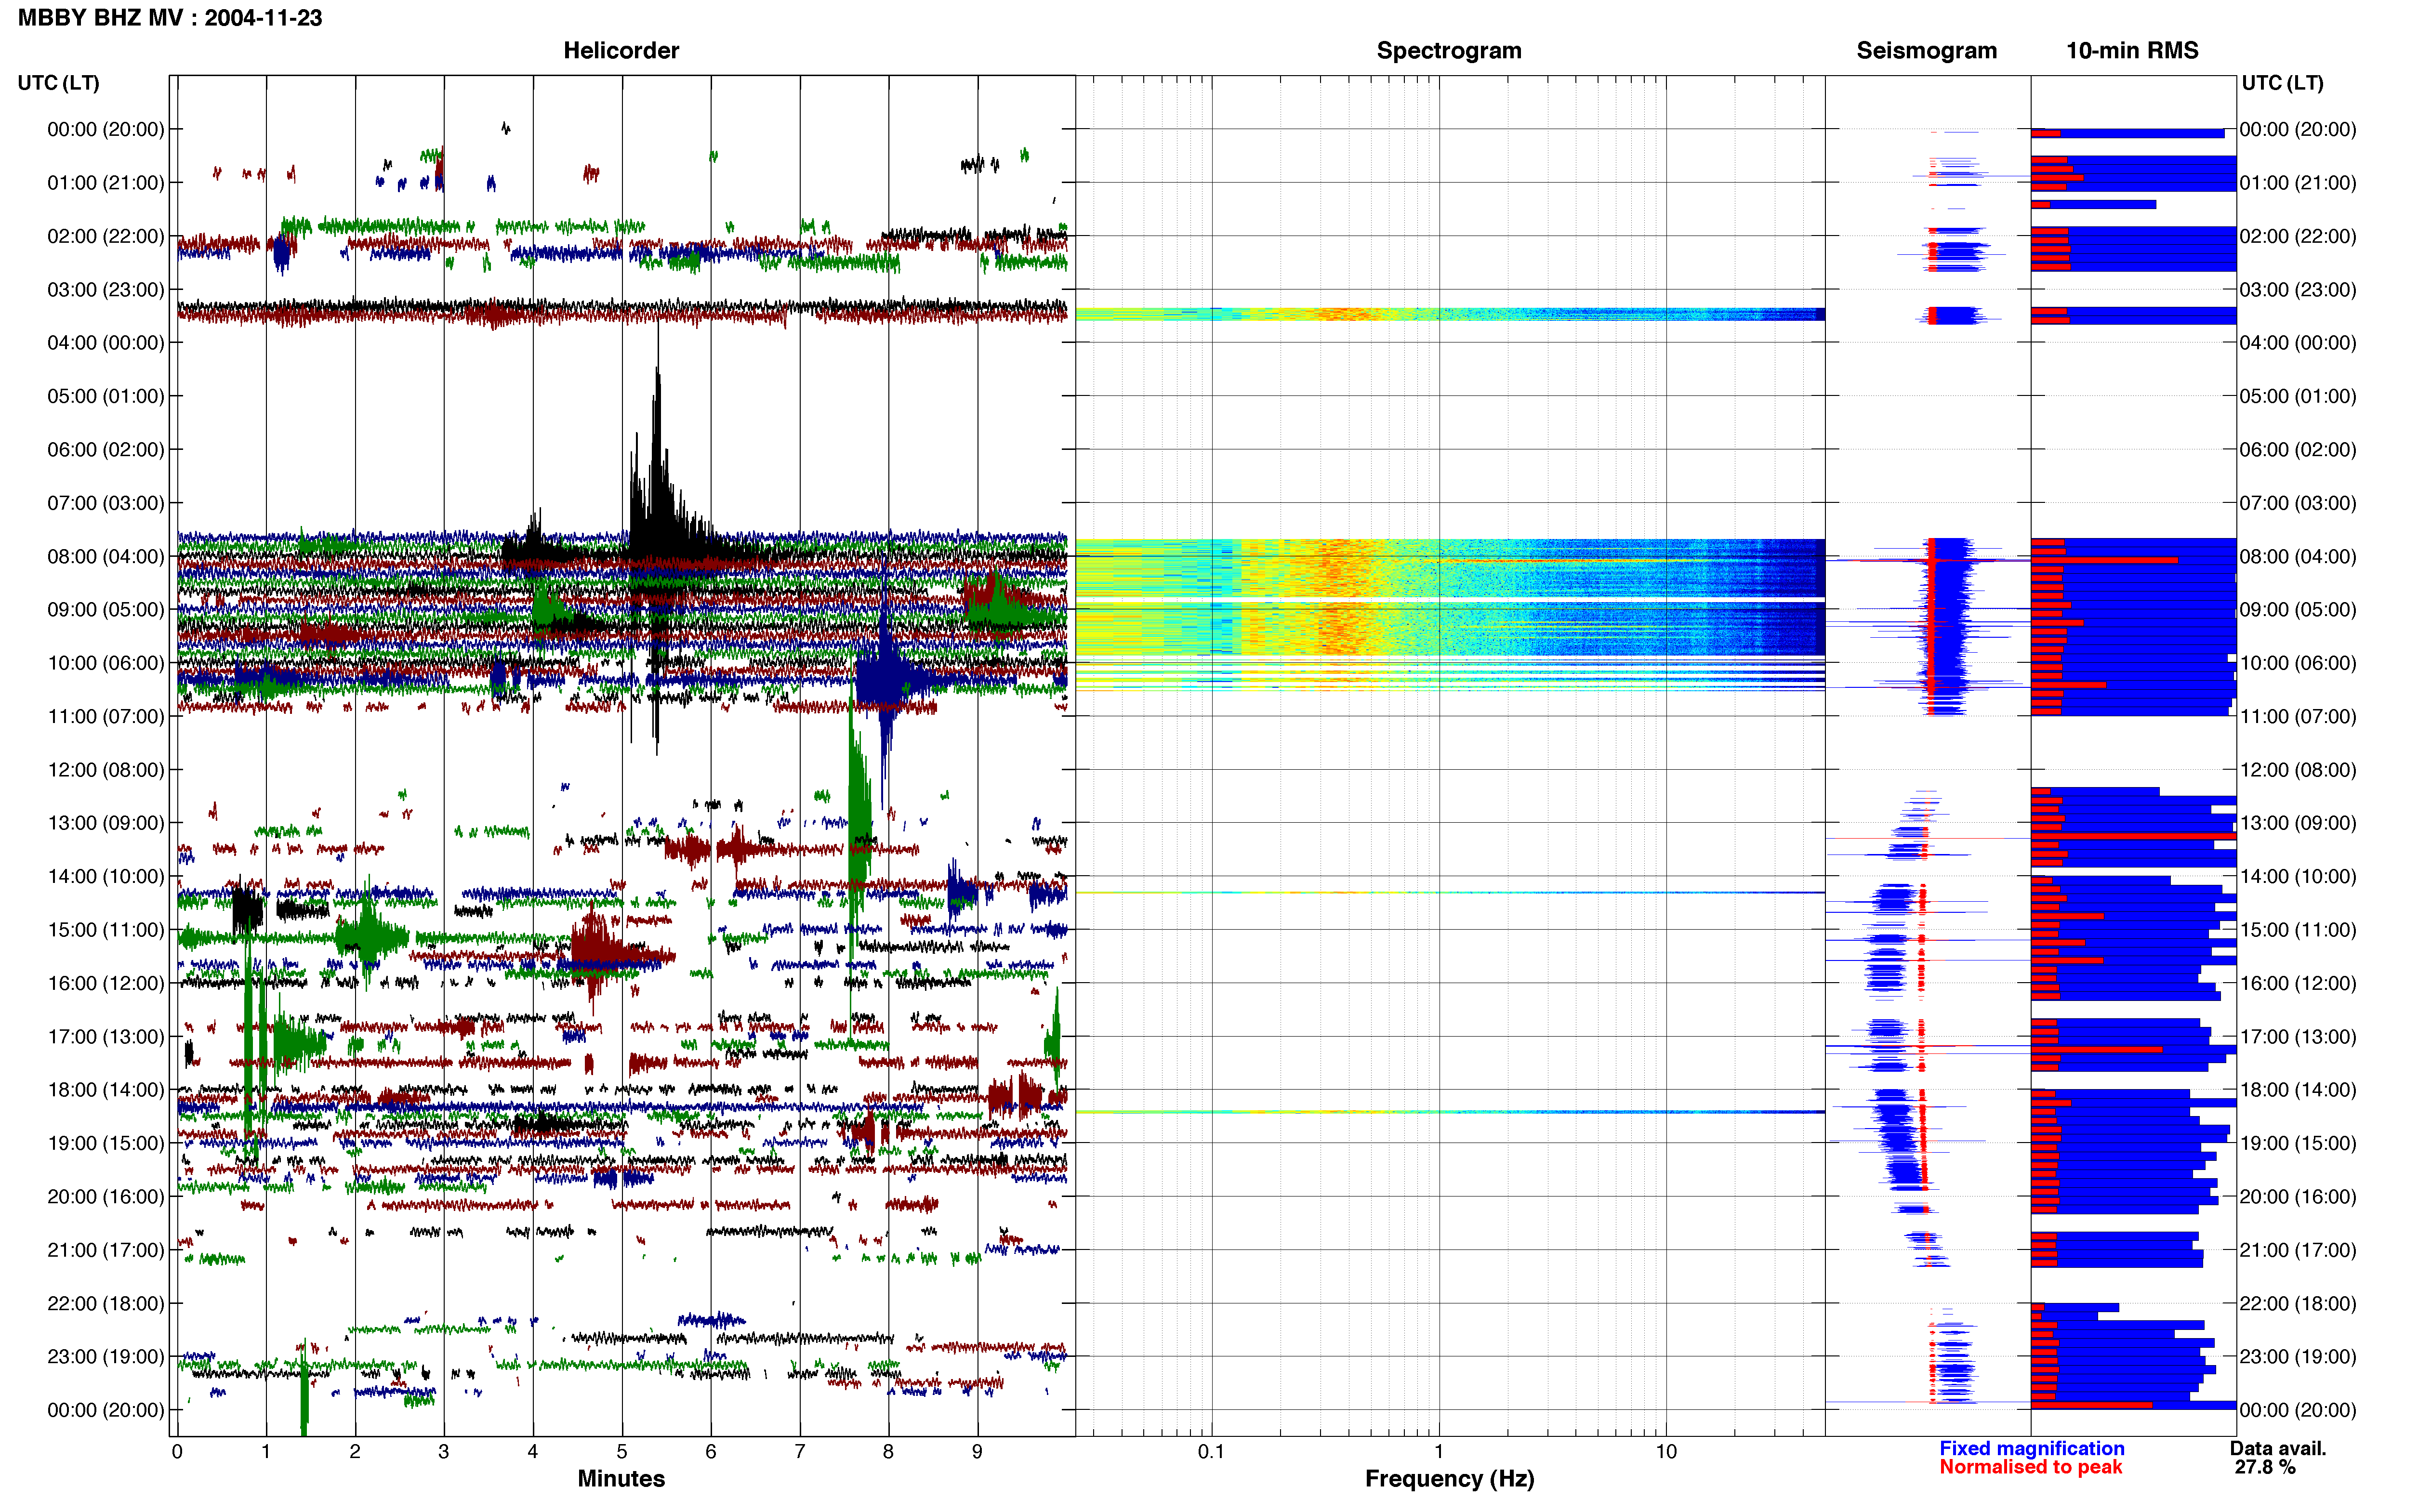Click left time label '02:00 (22:00)'
The width and height of the screenshot is (2418, 1512).
tap(106, 236)
